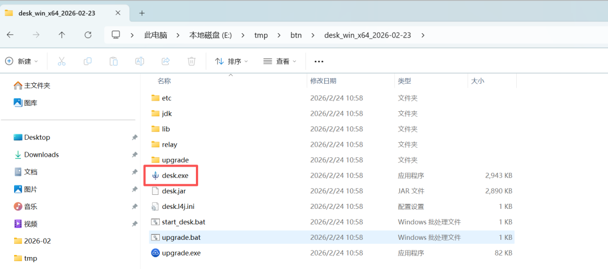Select the desk.l4j.ini config file icon
Screen dimensions: 608x269
pyautogui.click(x=155, y=206)
